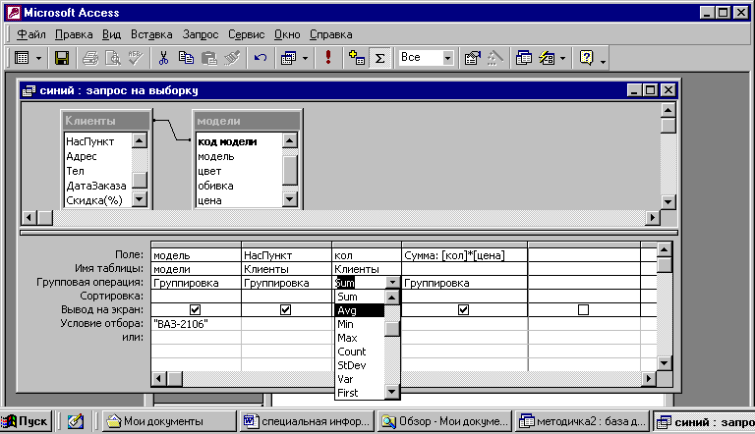This screenshot has width=755, height=434.
Task: Select 'ДатаЗаказа' field in Клиенты
Action: click(98, 186)
